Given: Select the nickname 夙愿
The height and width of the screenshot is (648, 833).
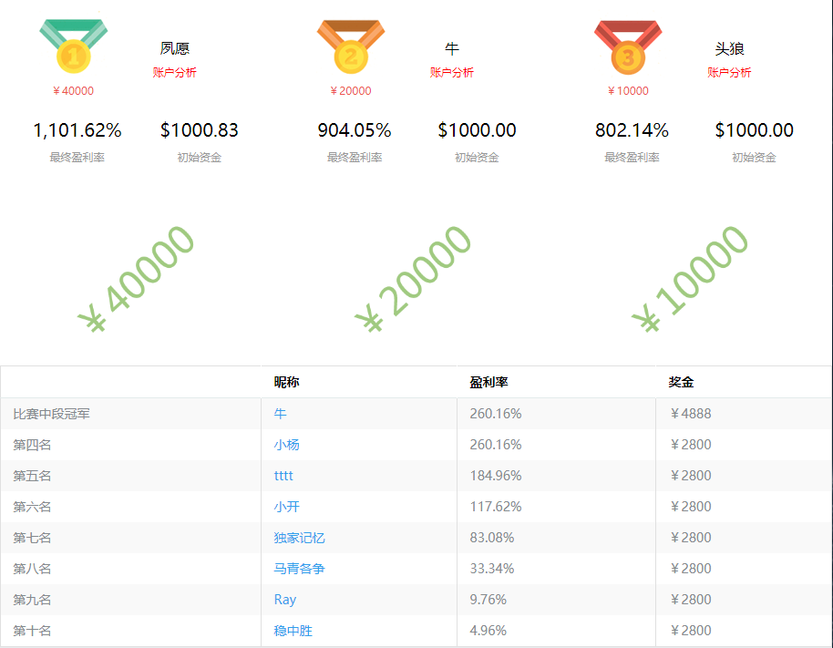Looking at the screenshot, I should (175, 48).
